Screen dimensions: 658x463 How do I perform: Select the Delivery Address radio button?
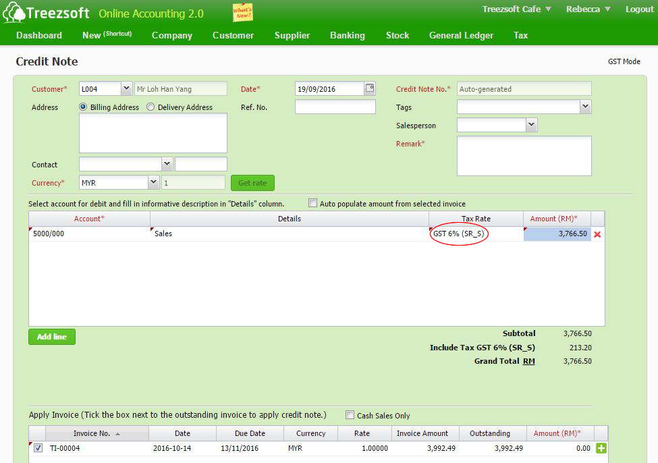150,107
